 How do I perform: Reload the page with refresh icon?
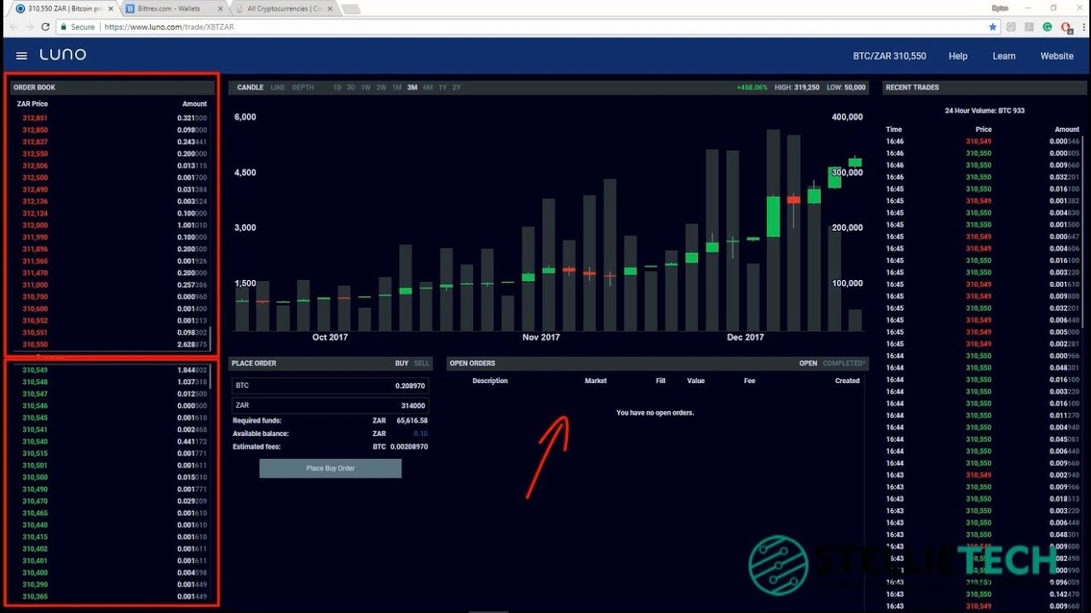46,27
